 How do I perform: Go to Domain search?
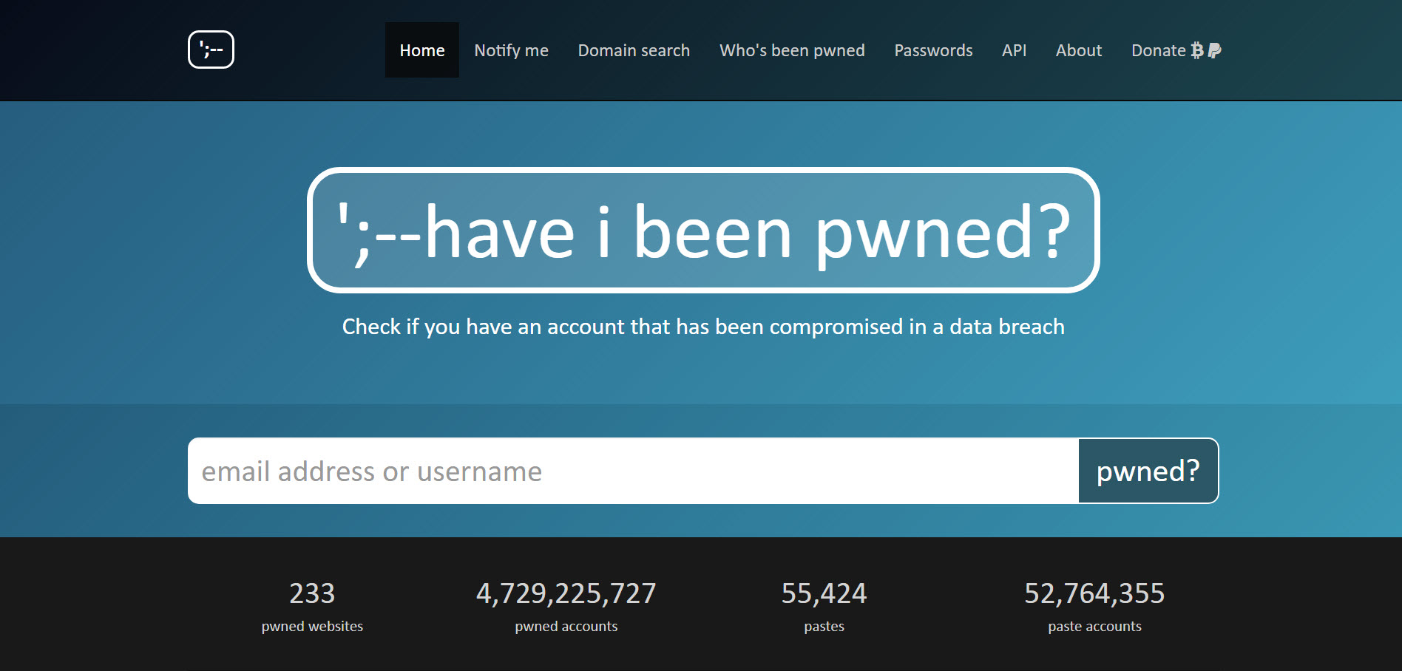tap(634, 50)
